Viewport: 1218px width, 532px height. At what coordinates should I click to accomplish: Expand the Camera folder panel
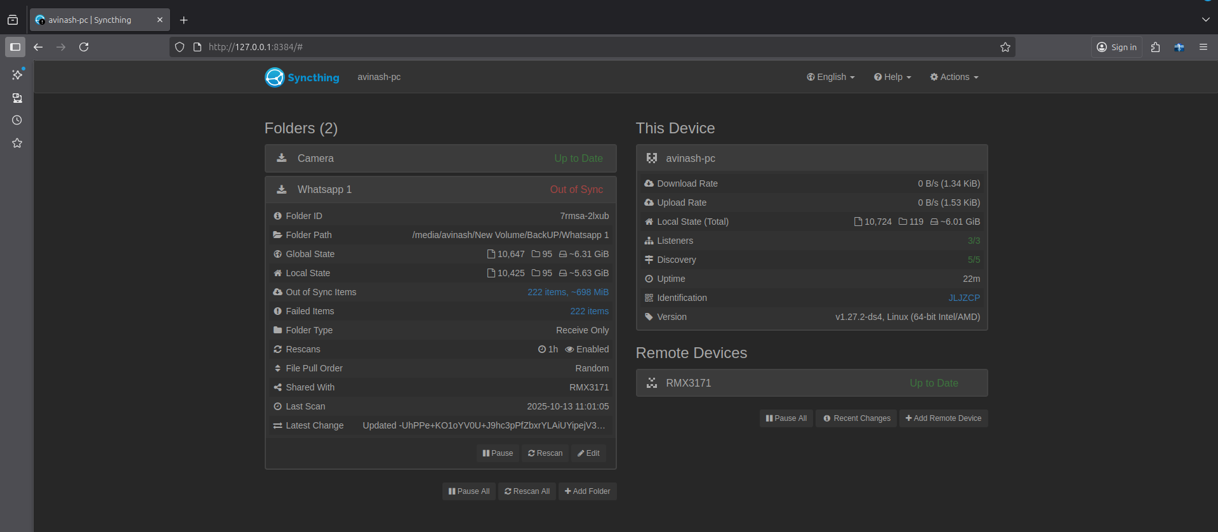[440, 159]
